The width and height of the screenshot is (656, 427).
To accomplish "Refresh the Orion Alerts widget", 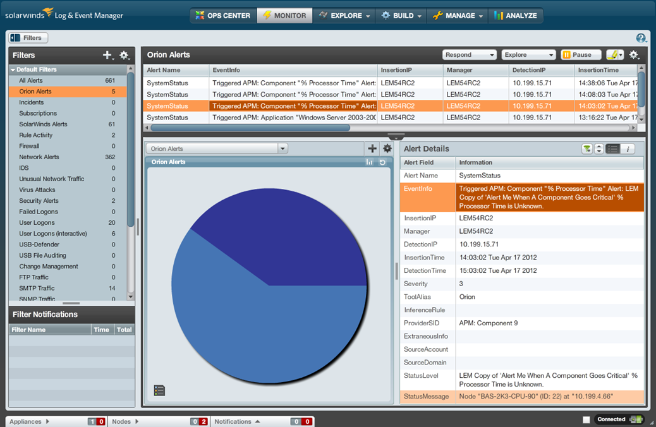I will (382, 162).
